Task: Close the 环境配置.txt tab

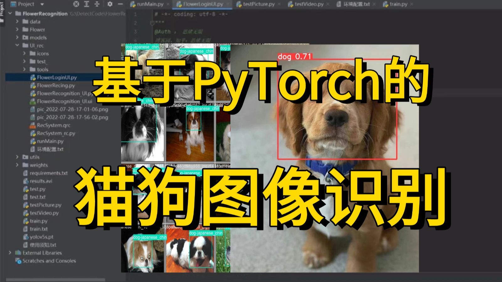Action: 374,4
